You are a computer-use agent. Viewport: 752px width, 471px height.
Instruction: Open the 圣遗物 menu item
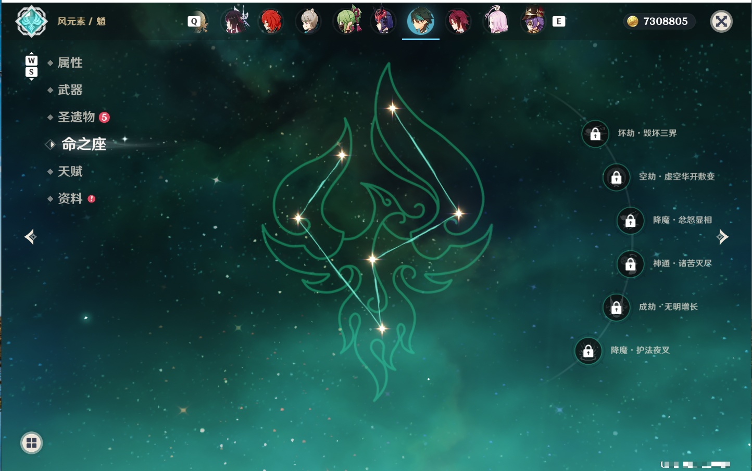coord(77,117)
